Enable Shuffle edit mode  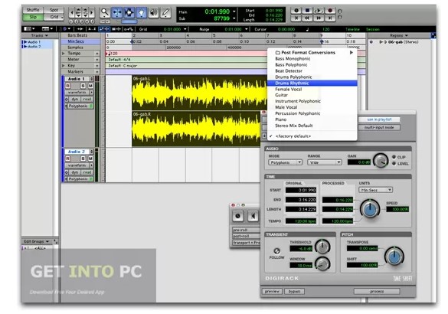coord(33,10)
